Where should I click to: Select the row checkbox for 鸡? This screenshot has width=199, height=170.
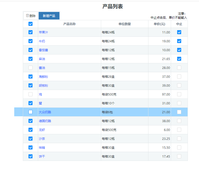(30, 94)
